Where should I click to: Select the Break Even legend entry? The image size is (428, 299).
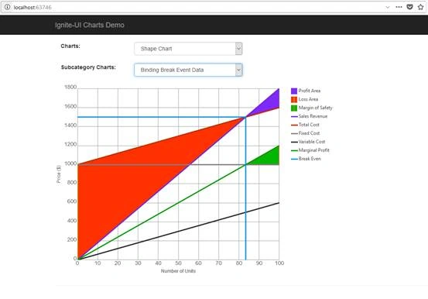306,159
